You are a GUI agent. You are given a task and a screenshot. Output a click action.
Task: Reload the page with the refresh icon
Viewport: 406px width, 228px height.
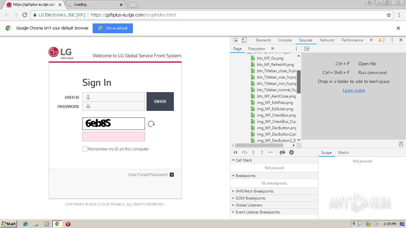25,15
